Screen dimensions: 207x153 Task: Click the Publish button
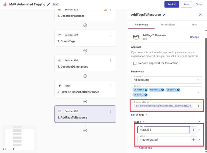[172, 4]
